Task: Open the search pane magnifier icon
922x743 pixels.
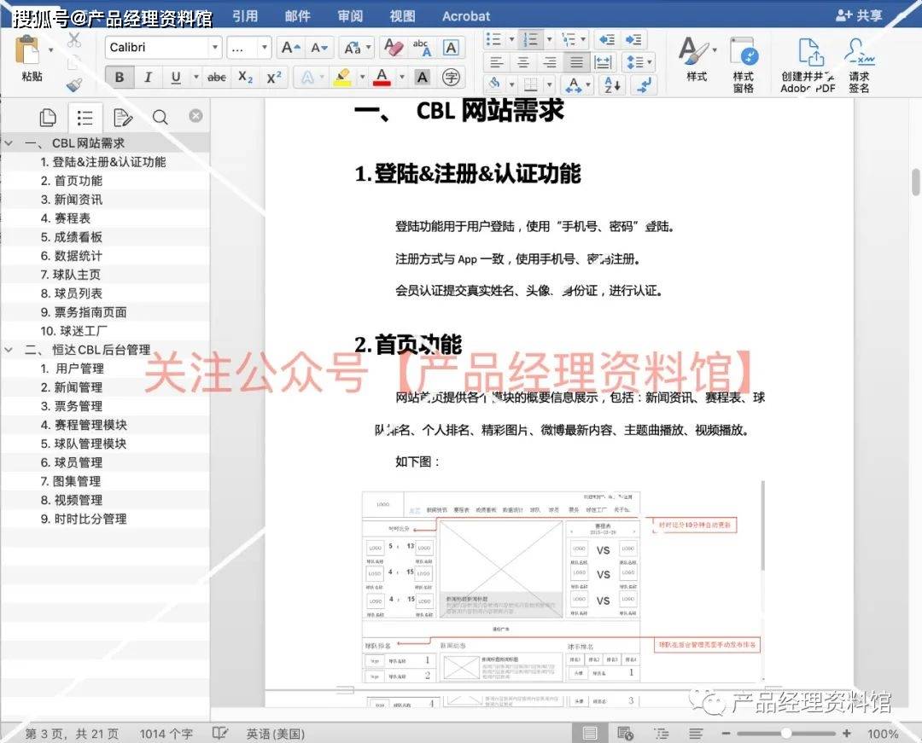Action: point(160,118)
